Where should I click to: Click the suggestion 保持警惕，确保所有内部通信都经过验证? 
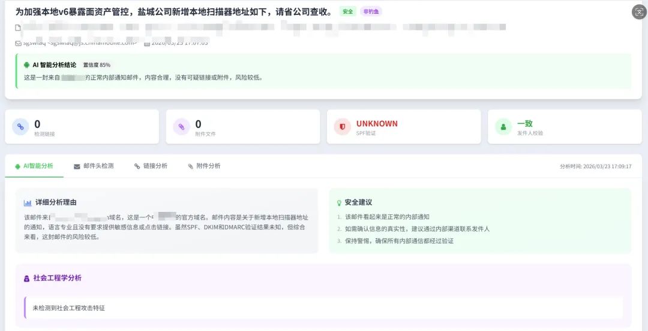399,241
